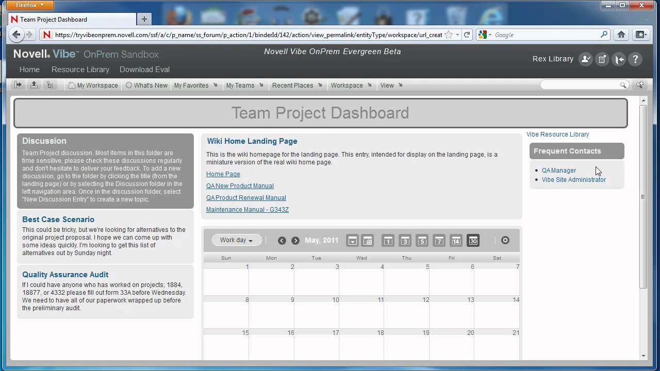Click May 10 cell in calendar
The height and width of the screenshot is (371, 660).
317,312
